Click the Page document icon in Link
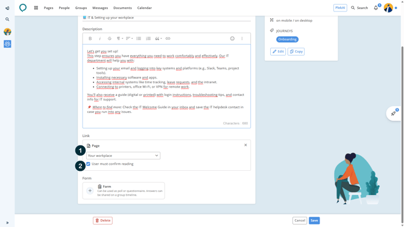Image resolution: width=404 pixels, height=227 pixels. point(89,145)
